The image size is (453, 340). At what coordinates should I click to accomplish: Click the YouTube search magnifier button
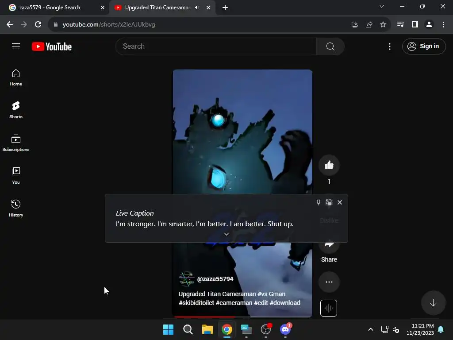[330, 46]
